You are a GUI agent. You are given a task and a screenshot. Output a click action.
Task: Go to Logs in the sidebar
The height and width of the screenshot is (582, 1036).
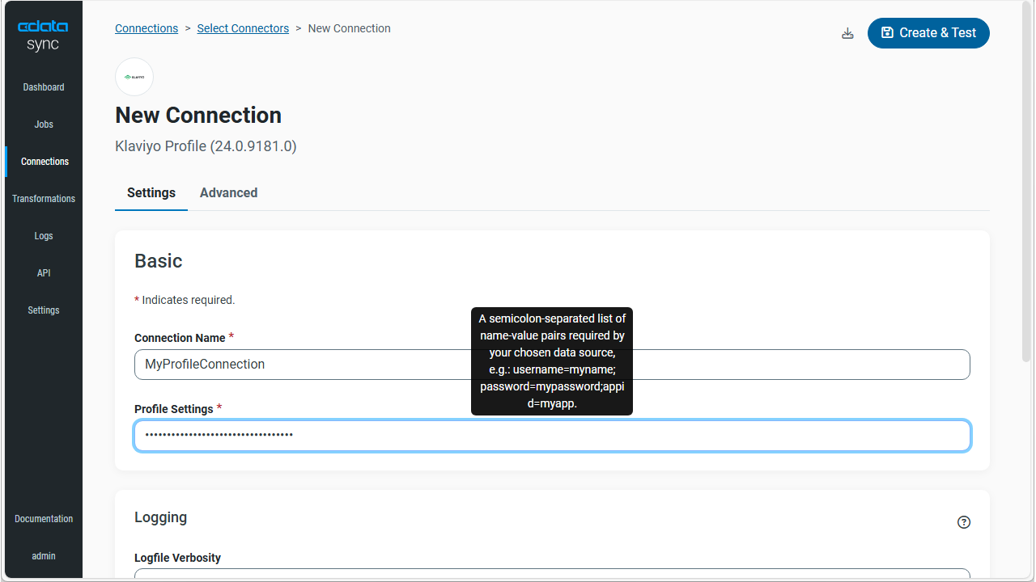[x=44, y=236]
